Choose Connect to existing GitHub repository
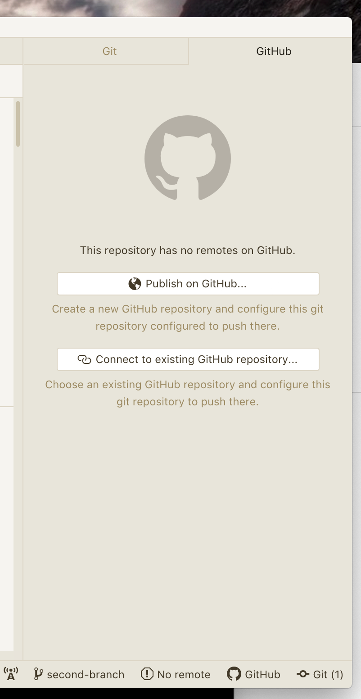Viewport: 361px width, 699px height. click(188, 359)
